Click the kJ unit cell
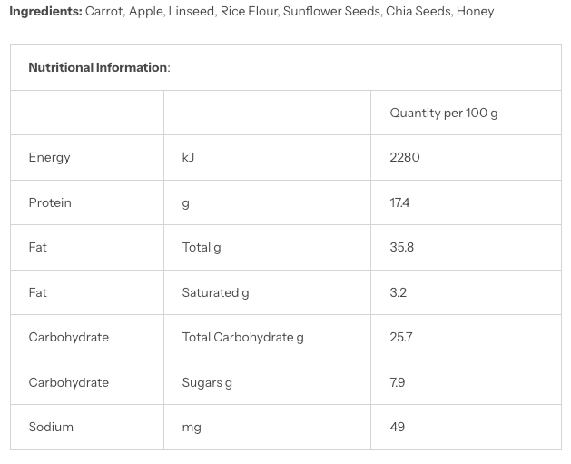 click(188, 157)
